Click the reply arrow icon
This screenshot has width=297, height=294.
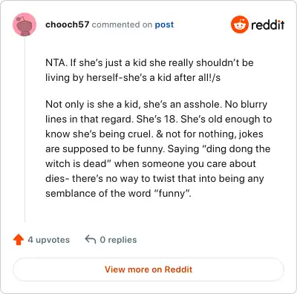pyautogui.click(x=91, y=239)
